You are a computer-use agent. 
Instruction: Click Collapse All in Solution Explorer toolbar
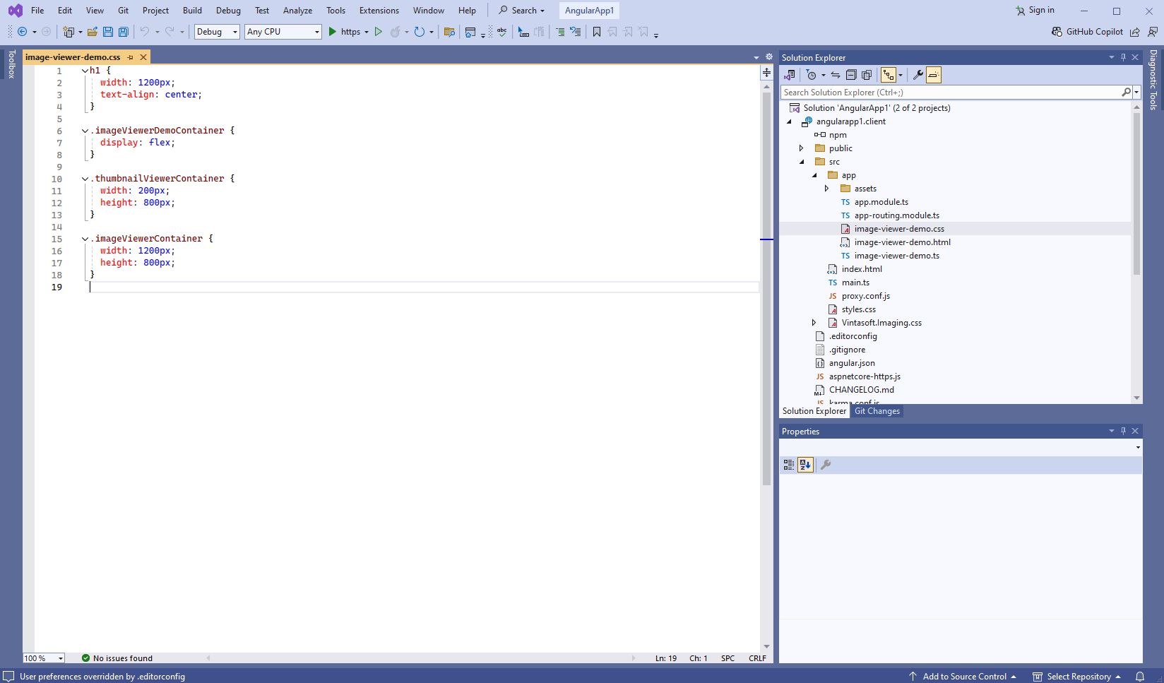[851, 75]
